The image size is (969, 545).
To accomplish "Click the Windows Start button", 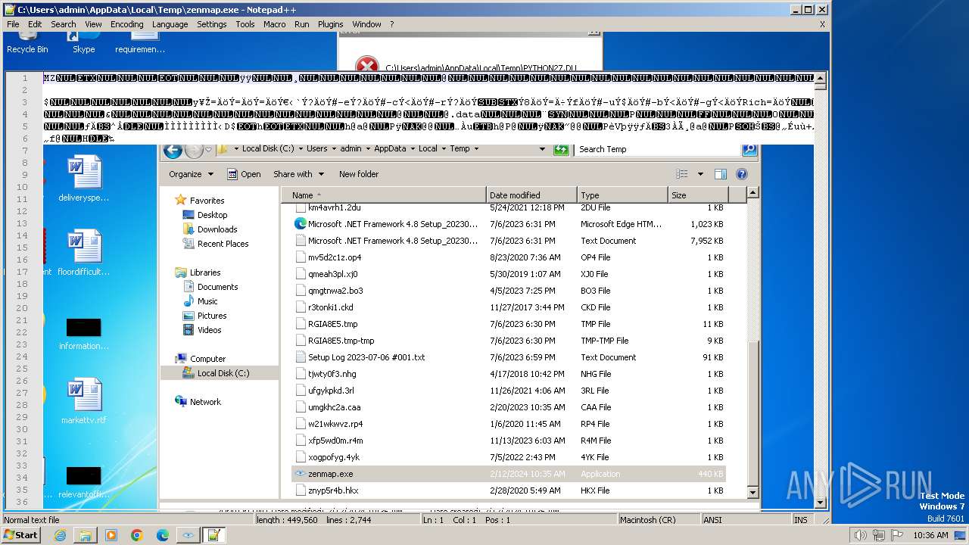I will coord(21,535).
